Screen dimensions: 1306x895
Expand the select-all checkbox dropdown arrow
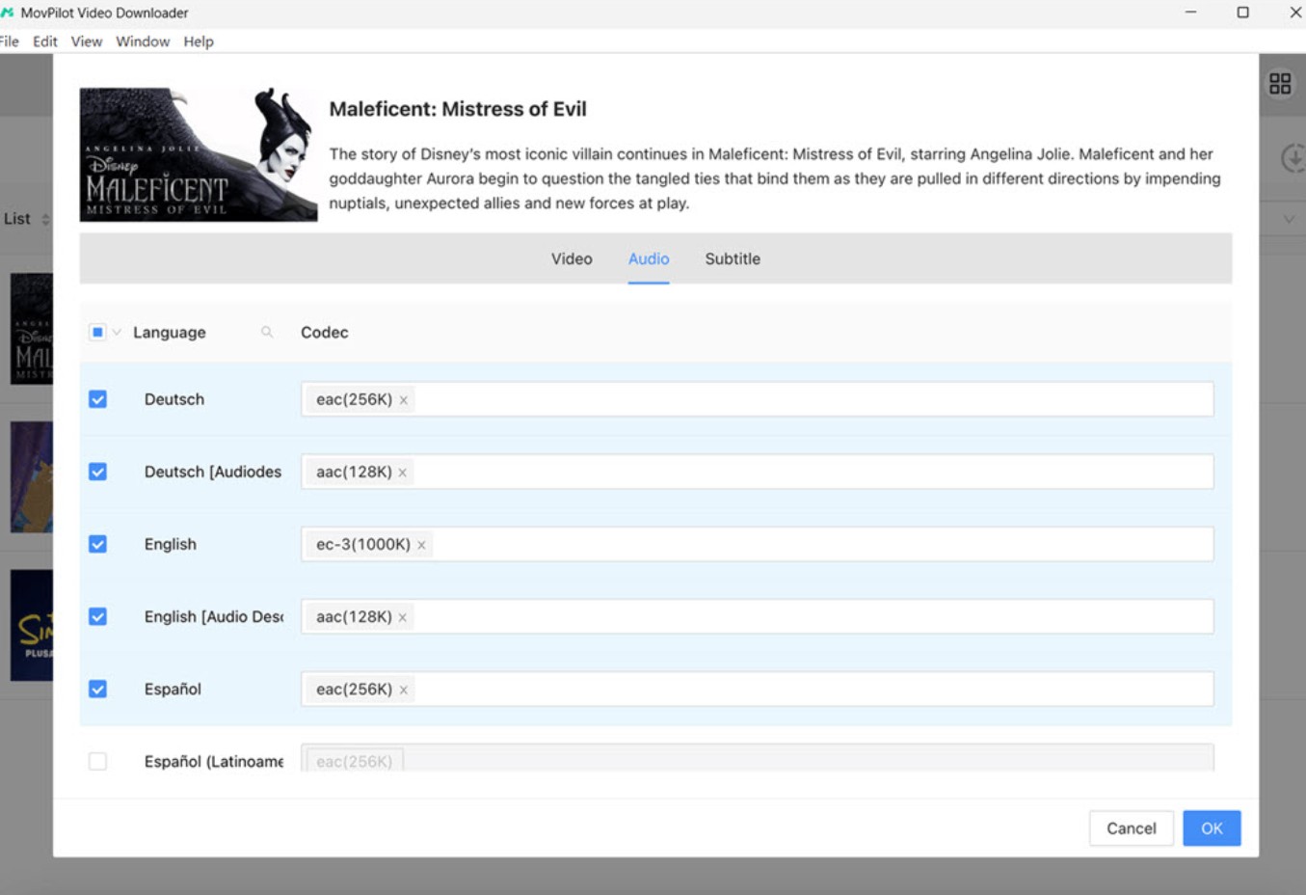[x=117, y=332]
